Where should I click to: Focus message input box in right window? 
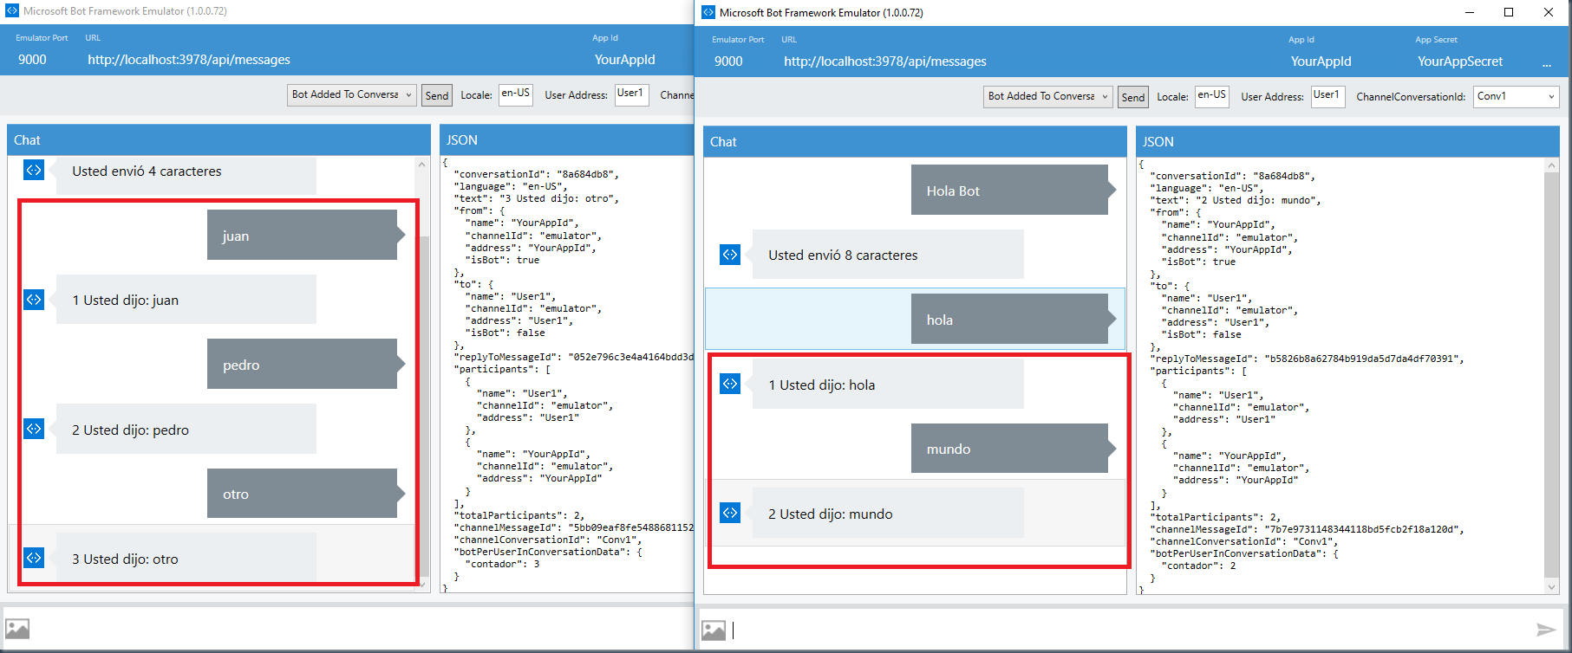tap(1131, 630)
